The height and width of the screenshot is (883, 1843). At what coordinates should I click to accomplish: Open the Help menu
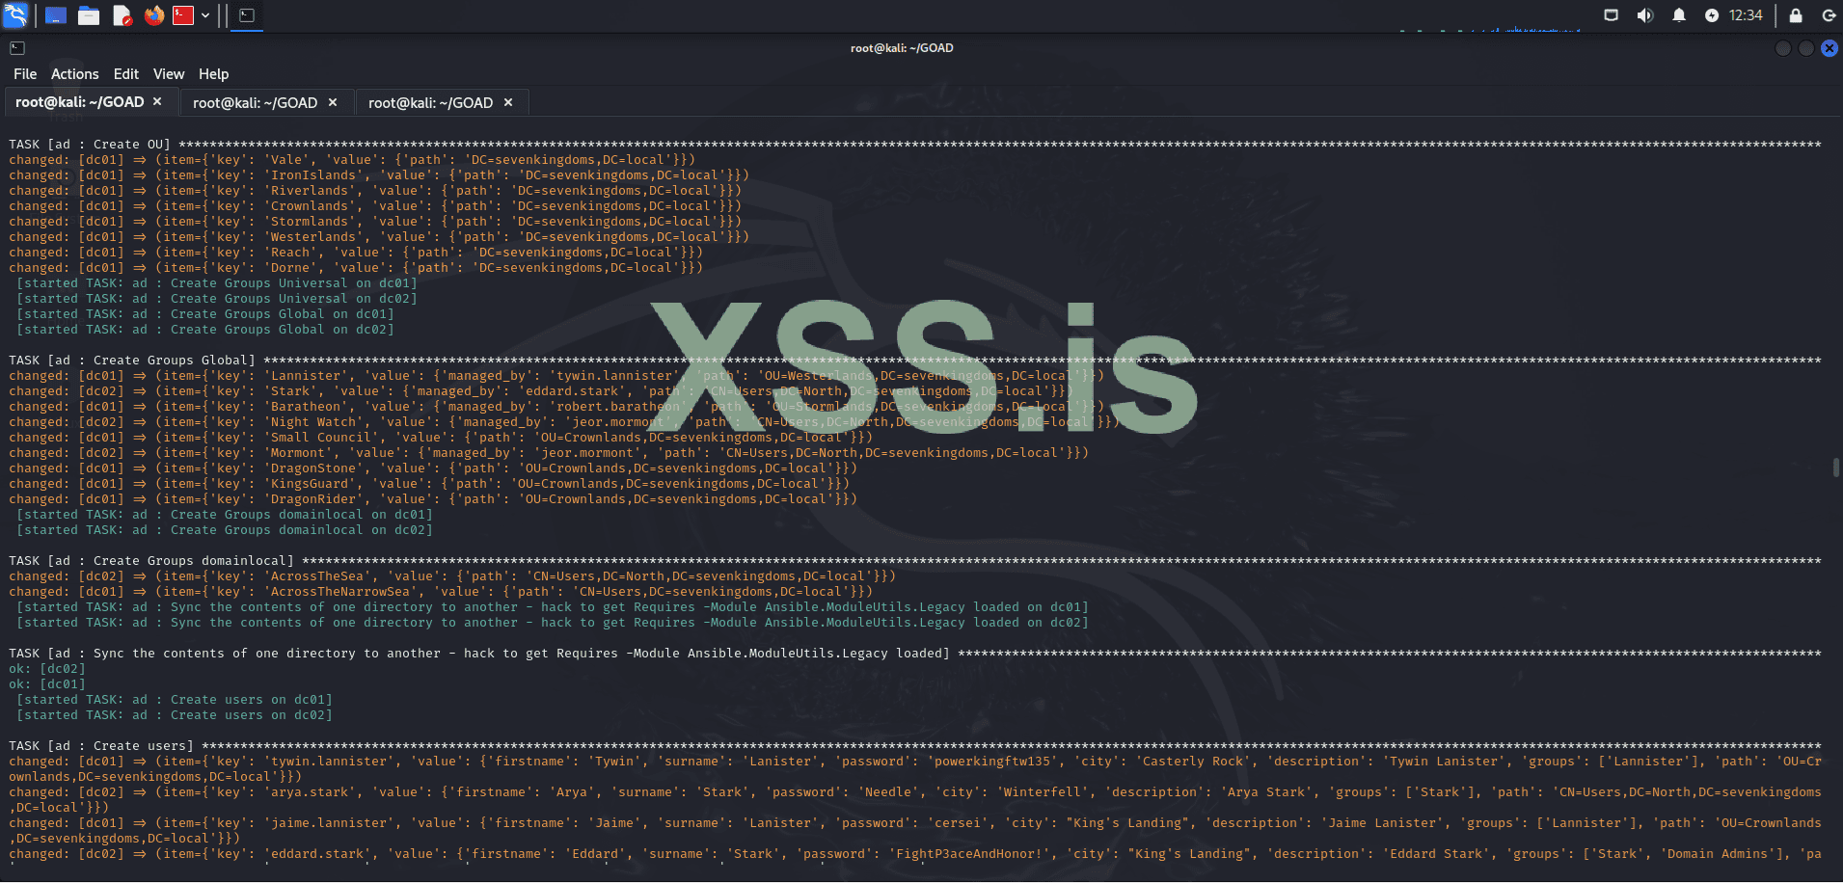(213, 73)
